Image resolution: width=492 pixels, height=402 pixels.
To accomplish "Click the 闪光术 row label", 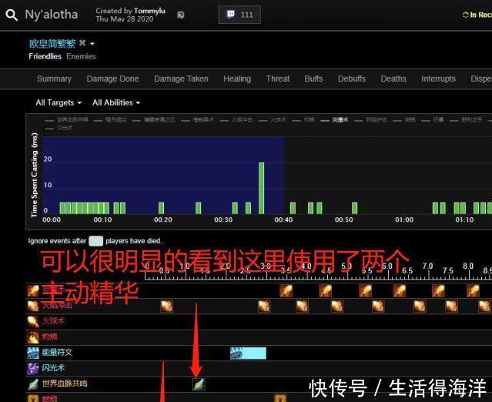I will 53,368.
